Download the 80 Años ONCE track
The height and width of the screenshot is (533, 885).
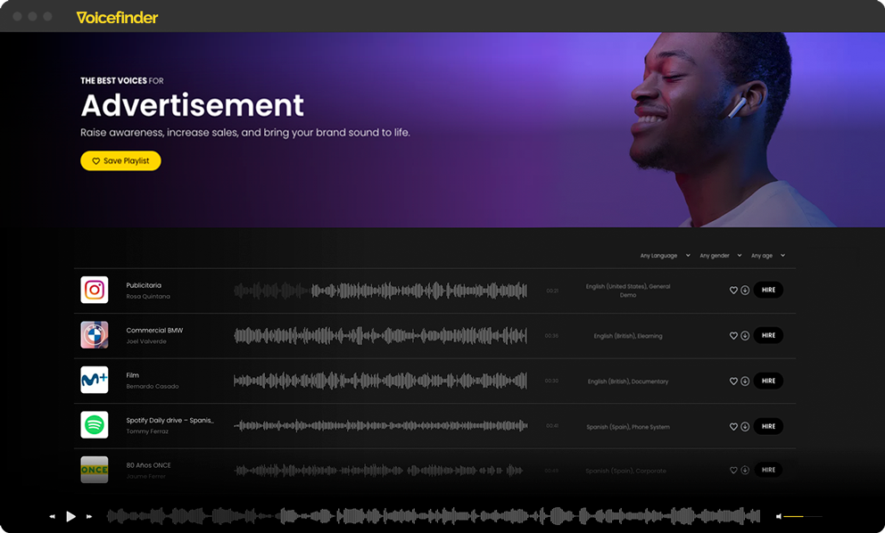click(x=745, y=470)
